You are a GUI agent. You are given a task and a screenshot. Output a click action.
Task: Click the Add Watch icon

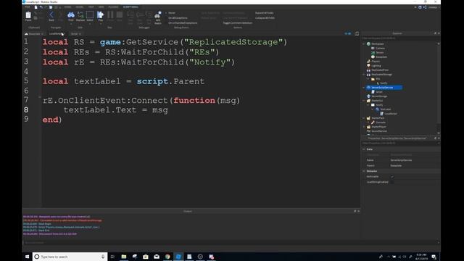[158, 15]
